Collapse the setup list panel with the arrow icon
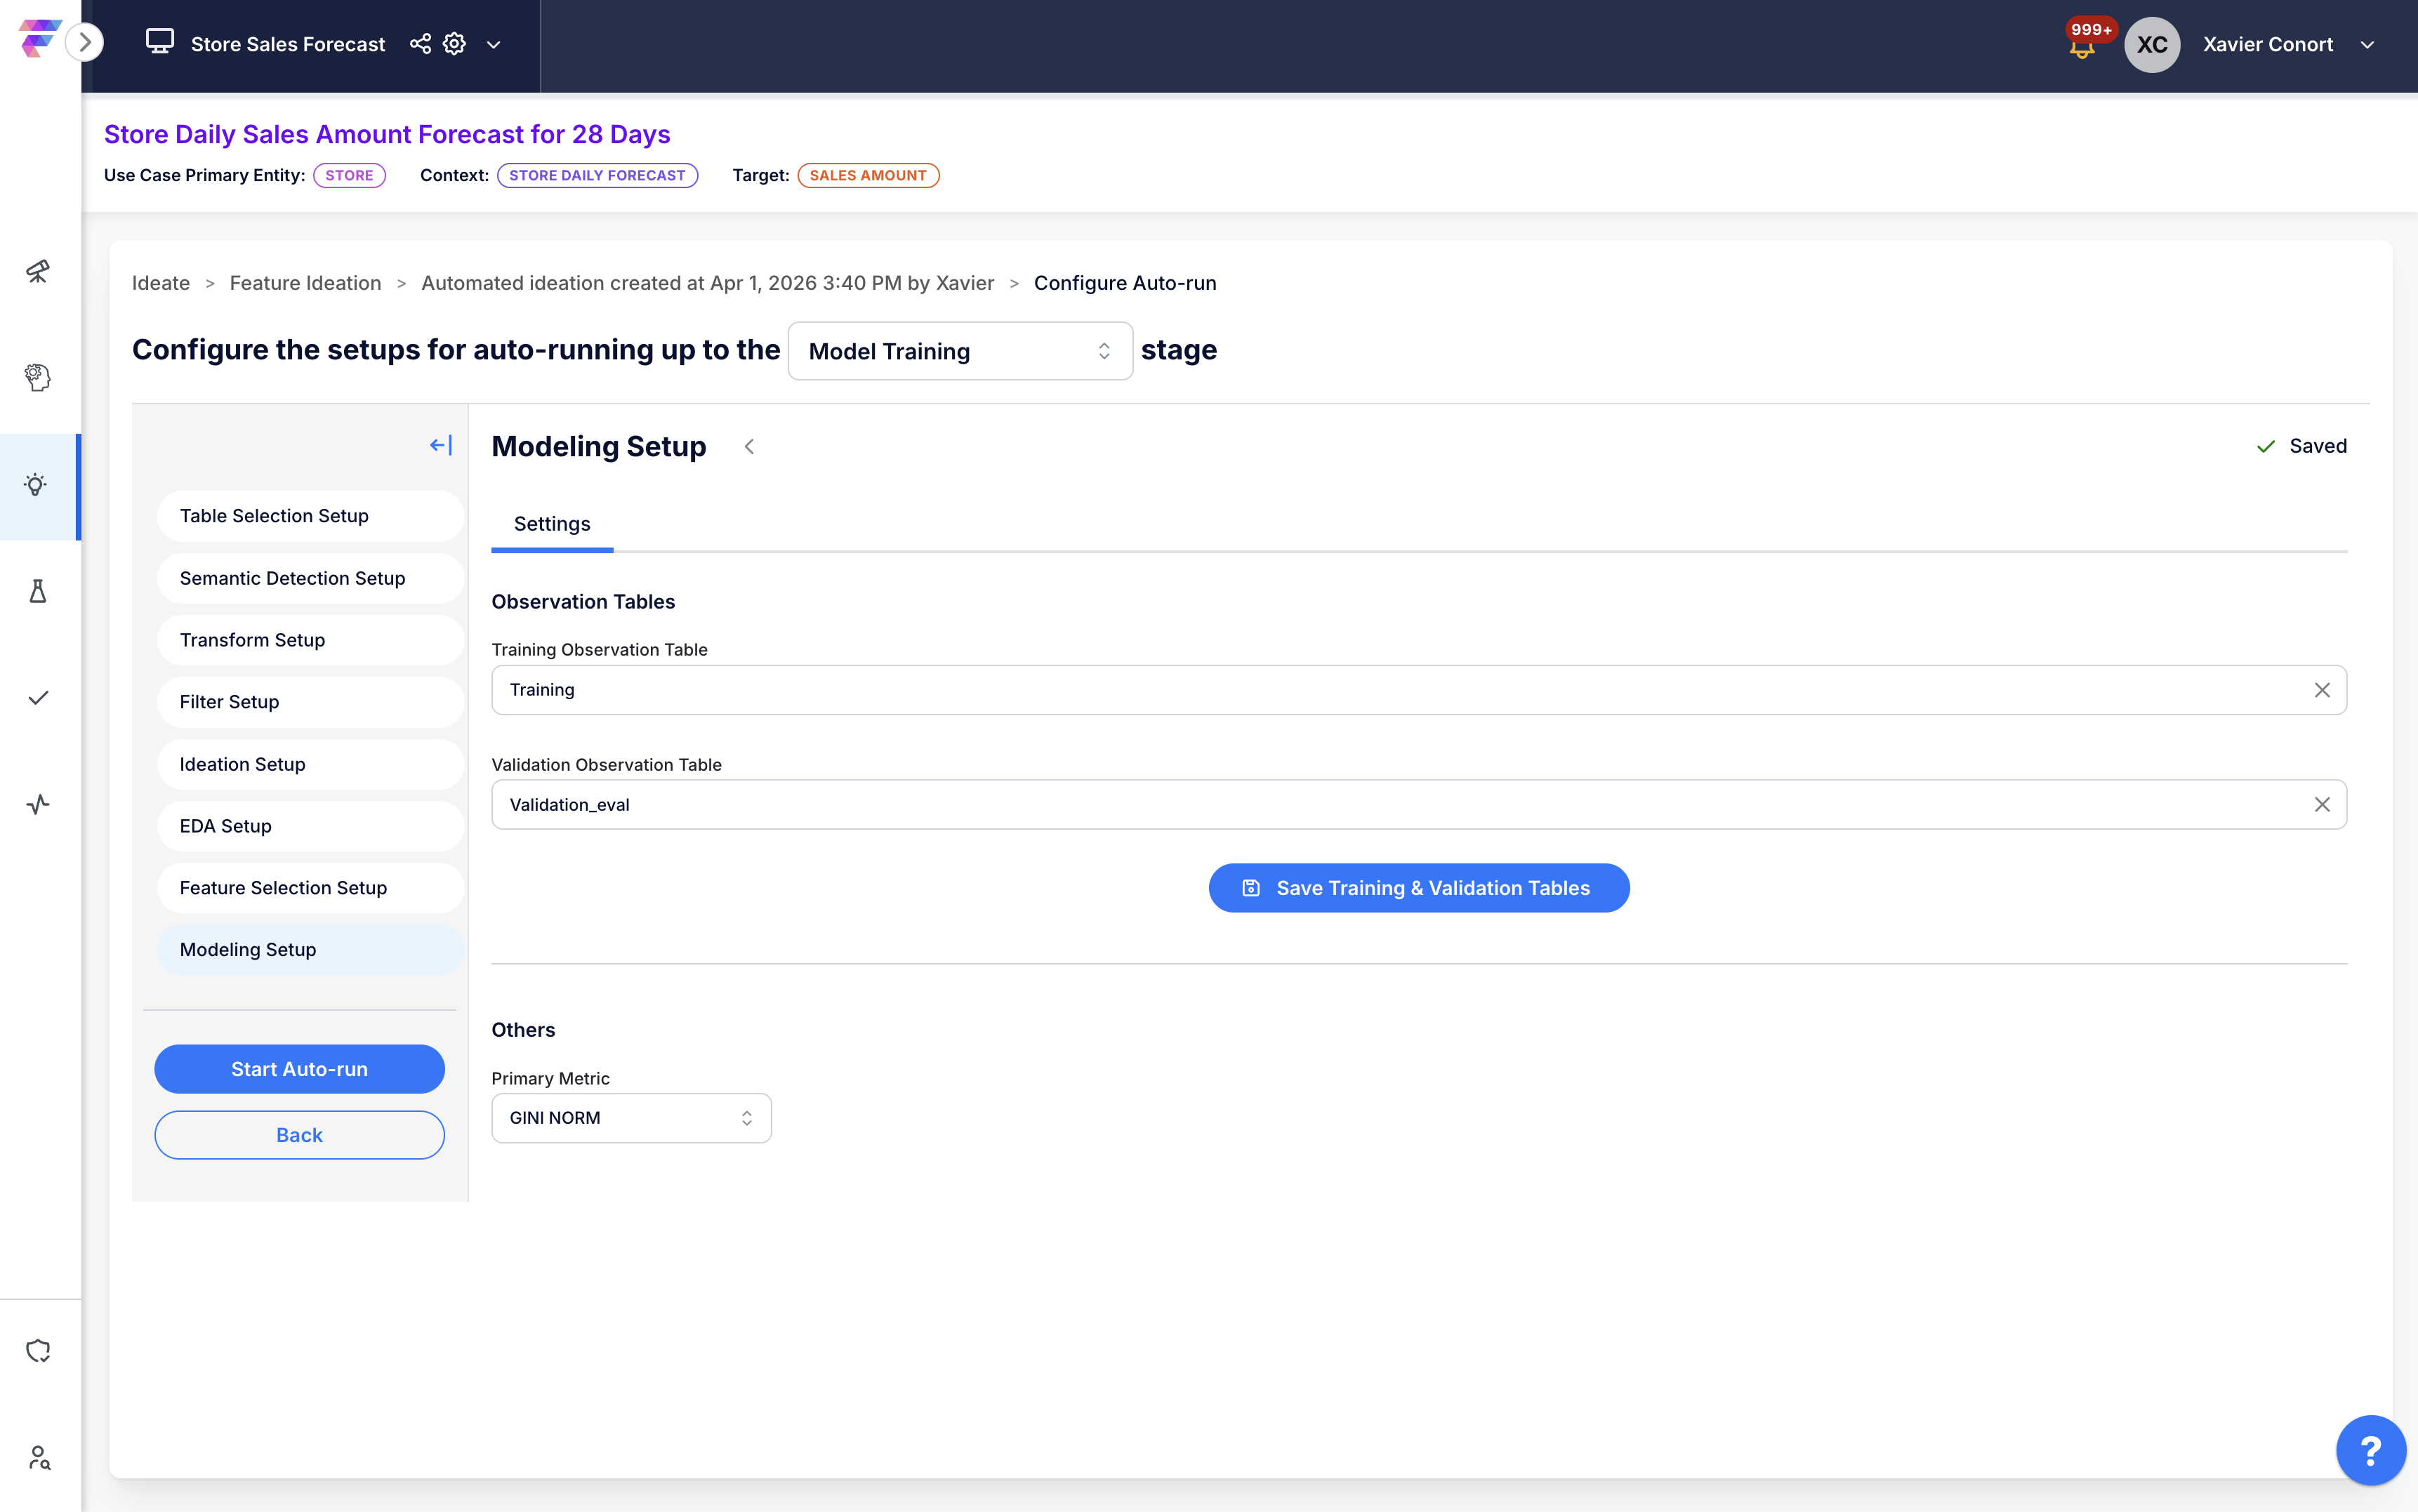Viewport: 2418px width, 1512px height. click(x=440, y=445)
